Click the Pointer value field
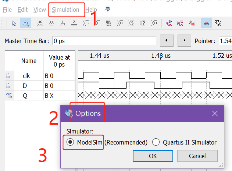The image size is (232, 171). pos(225,41)
